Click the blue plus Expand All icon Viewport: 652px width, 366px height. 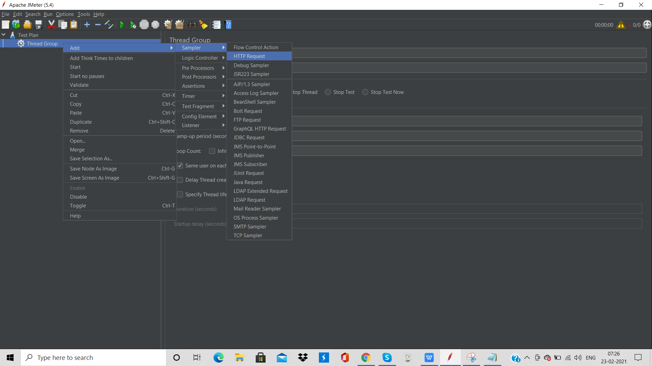pos(87,25)
